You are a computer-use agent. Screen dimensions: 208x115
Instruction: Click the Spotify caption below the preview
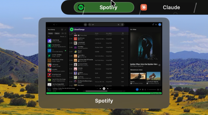click(x=104, y=101)
